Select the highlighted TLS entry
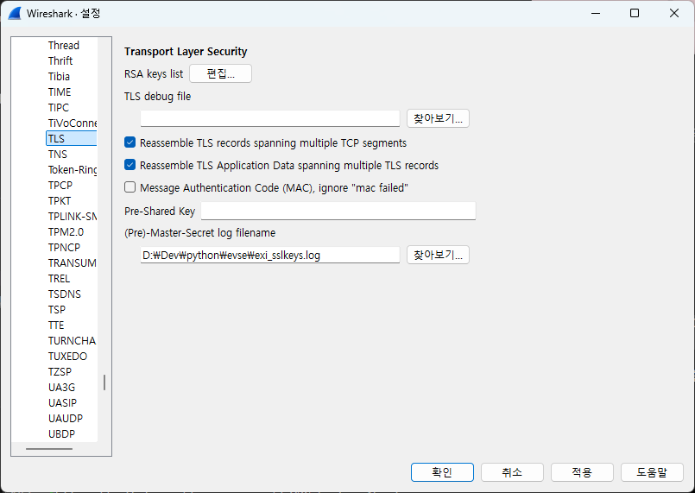 click(72, 138)
